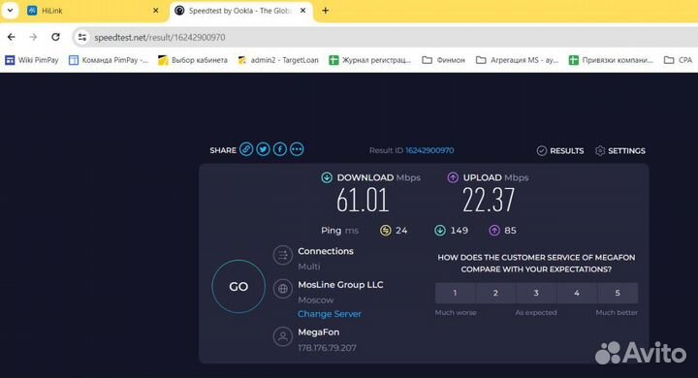Click the upload arrow icon
The width and height of the screenshot is (698, 378).
click(453, 177)
